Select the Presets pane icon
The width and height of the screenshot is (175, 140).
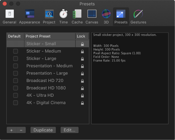(x=121, y=14)
